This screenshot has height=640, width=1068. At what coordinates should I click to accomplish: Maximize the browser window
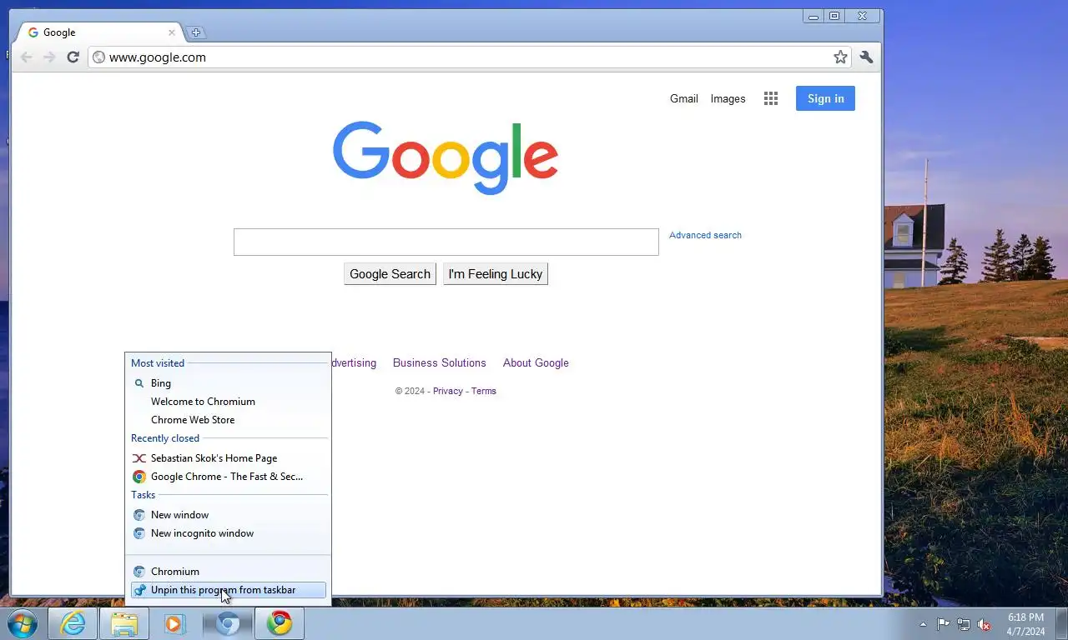click(x=834, y=16)
